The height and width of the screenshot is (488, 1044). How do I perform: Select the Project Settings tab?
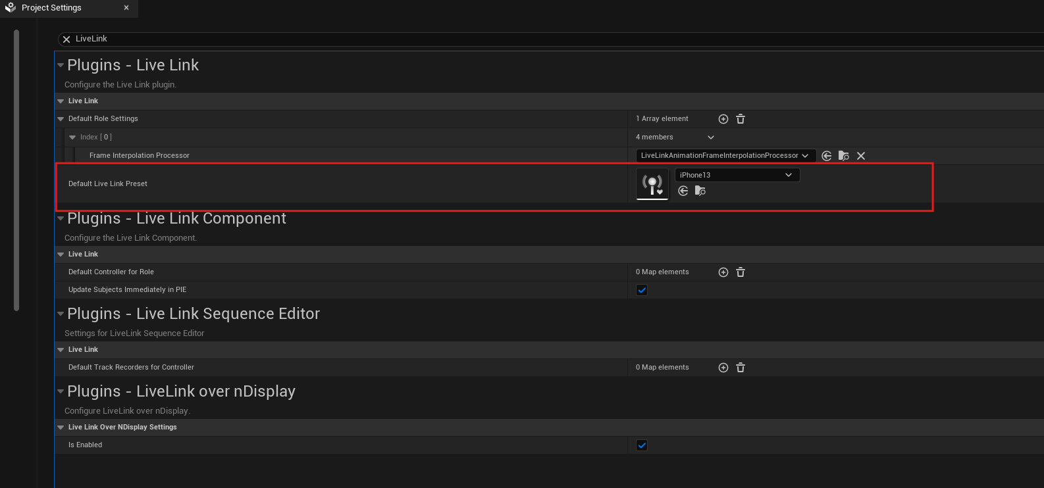(51, 8)
